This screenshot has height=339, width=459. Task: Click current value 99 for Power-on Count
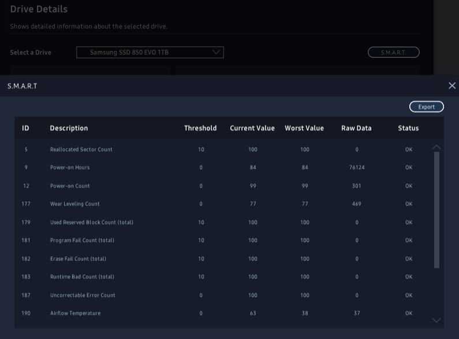pyautogui.click(x=253, y=186)
